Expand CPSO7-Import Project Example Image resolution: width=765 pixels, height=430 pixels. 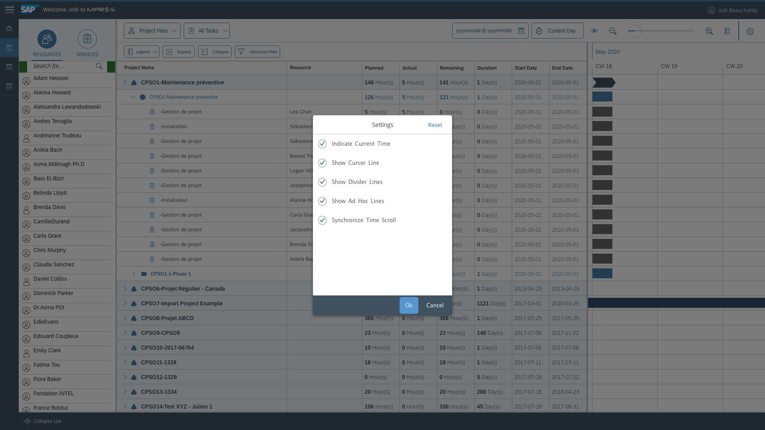click(x=125, y=303)
